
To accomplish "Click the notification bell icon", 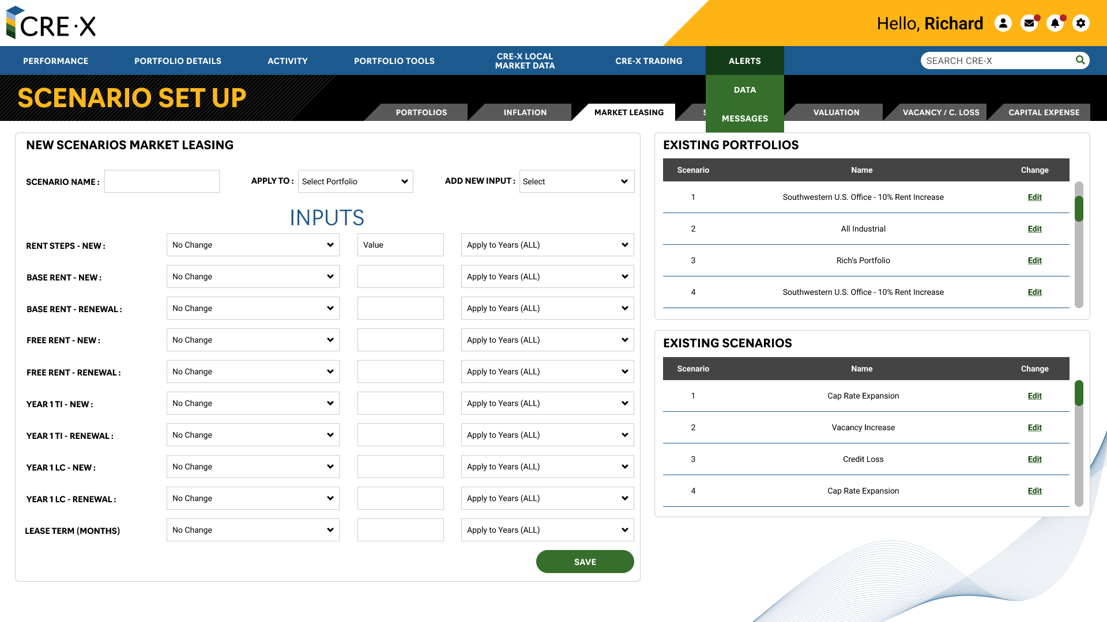I will pos(1055,23).
